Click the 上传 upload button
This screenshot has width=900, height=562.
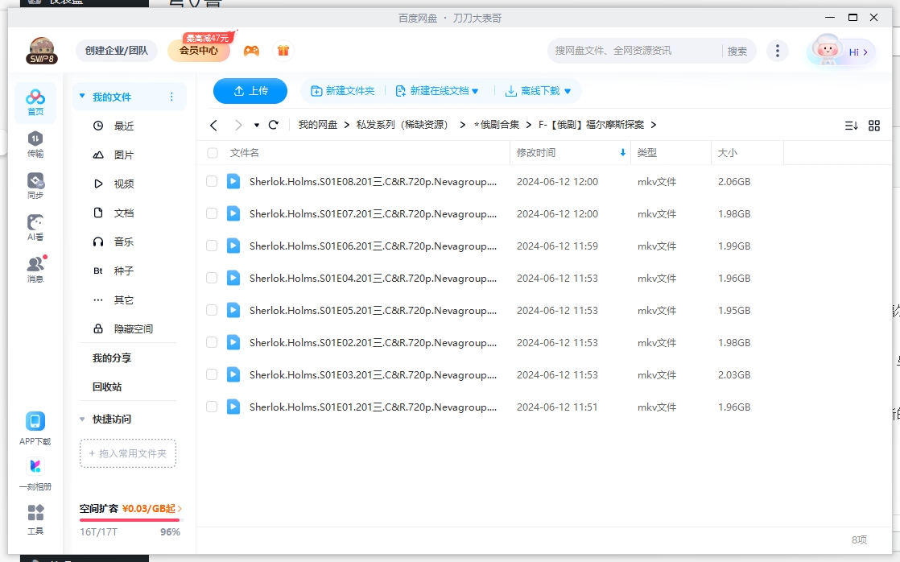tap(250, 91)
